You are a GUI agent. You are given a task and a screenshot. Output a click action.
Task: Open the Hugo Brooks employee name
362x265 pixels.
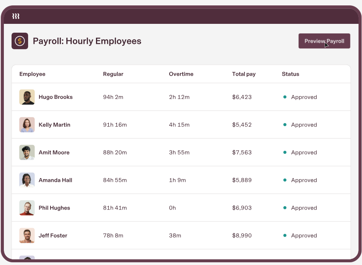click(56, 97)
